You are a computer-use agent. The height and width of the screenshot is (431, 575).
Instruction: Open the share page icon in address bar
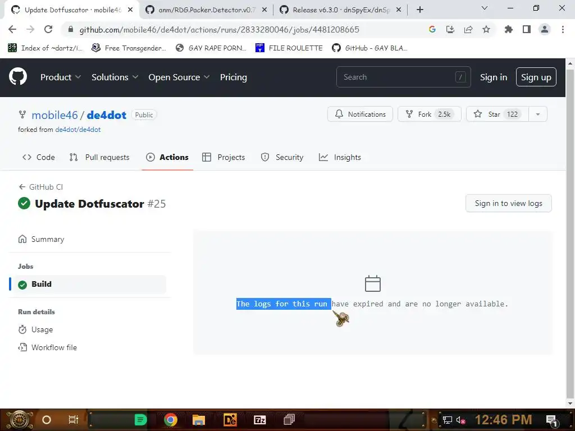468,29
